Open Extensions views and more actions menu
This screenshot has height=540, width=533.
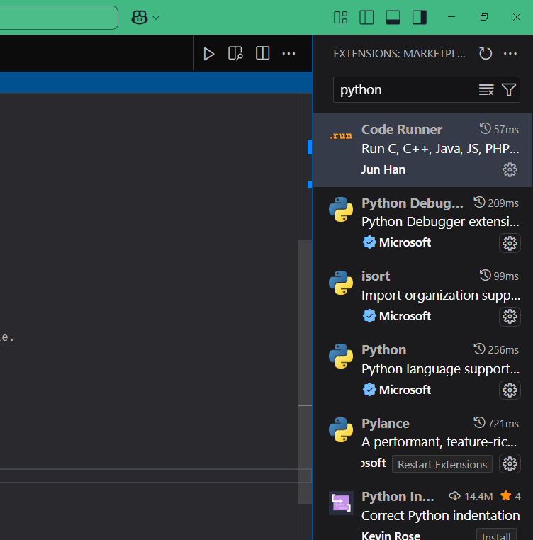point(510,54)
